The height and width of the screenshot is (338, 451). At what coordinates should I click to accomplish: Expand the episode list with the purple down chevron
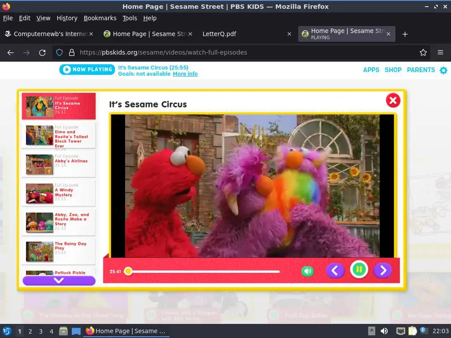pos(59,280)
